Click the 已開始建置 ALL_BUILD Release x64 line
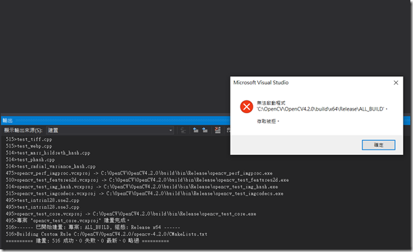 click(93, 227)
